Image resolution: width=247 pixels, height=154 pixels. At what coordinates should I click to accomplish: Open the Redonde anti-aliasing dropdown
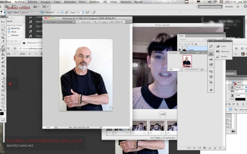tap(242, 109)
